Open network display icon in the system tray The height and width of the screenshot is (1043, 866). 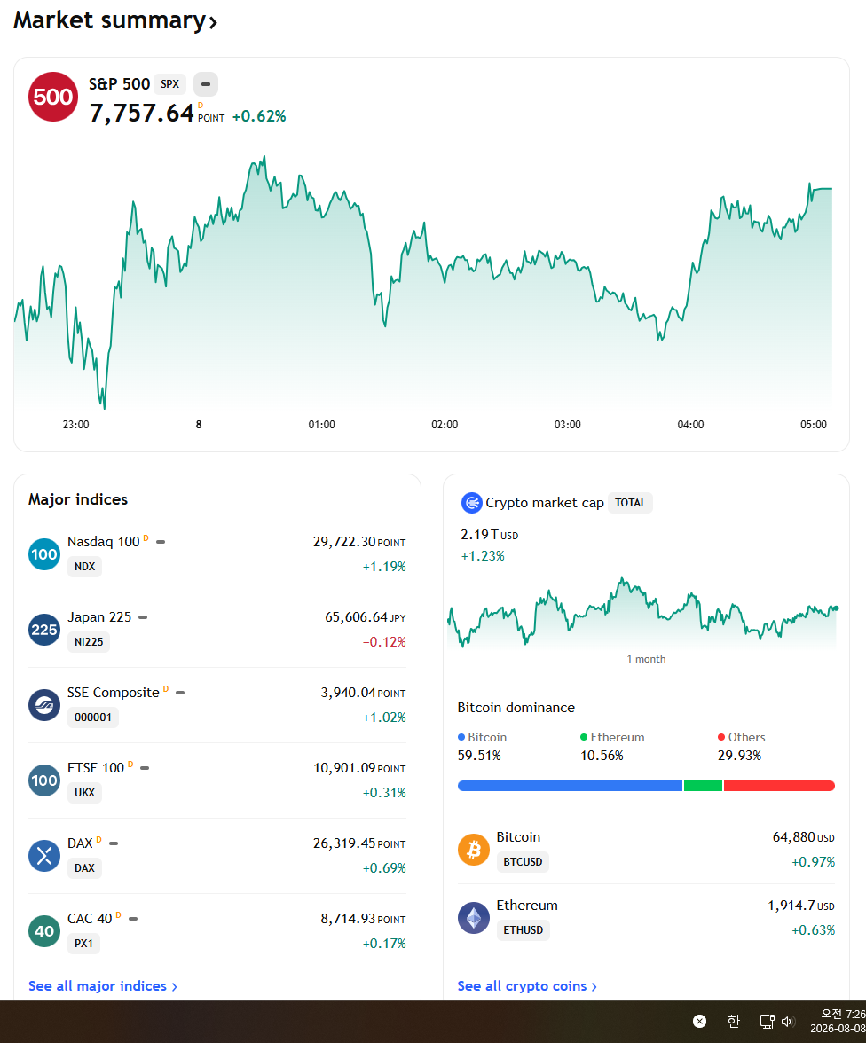pyautogui.click(x=767, y=1021)
